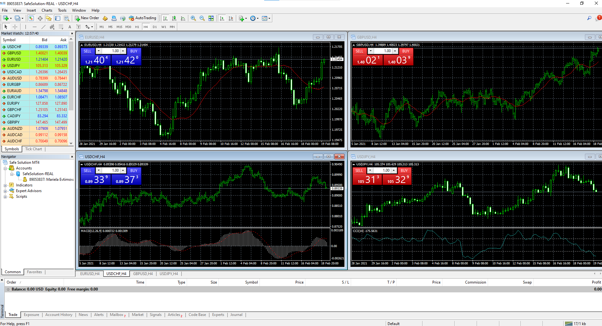Choose the arrows objects tool
The image size is (602, 326).
88,27
